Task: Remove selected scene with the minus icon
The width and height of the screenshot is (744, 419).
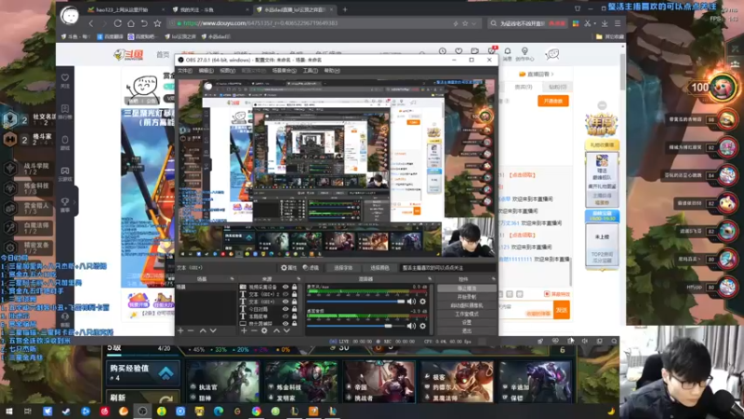Action: coord(191,331)
